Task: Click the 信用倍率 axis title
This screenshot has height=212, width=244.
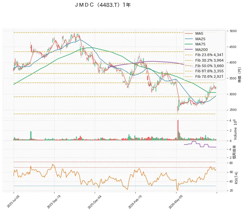Action: 234,152
